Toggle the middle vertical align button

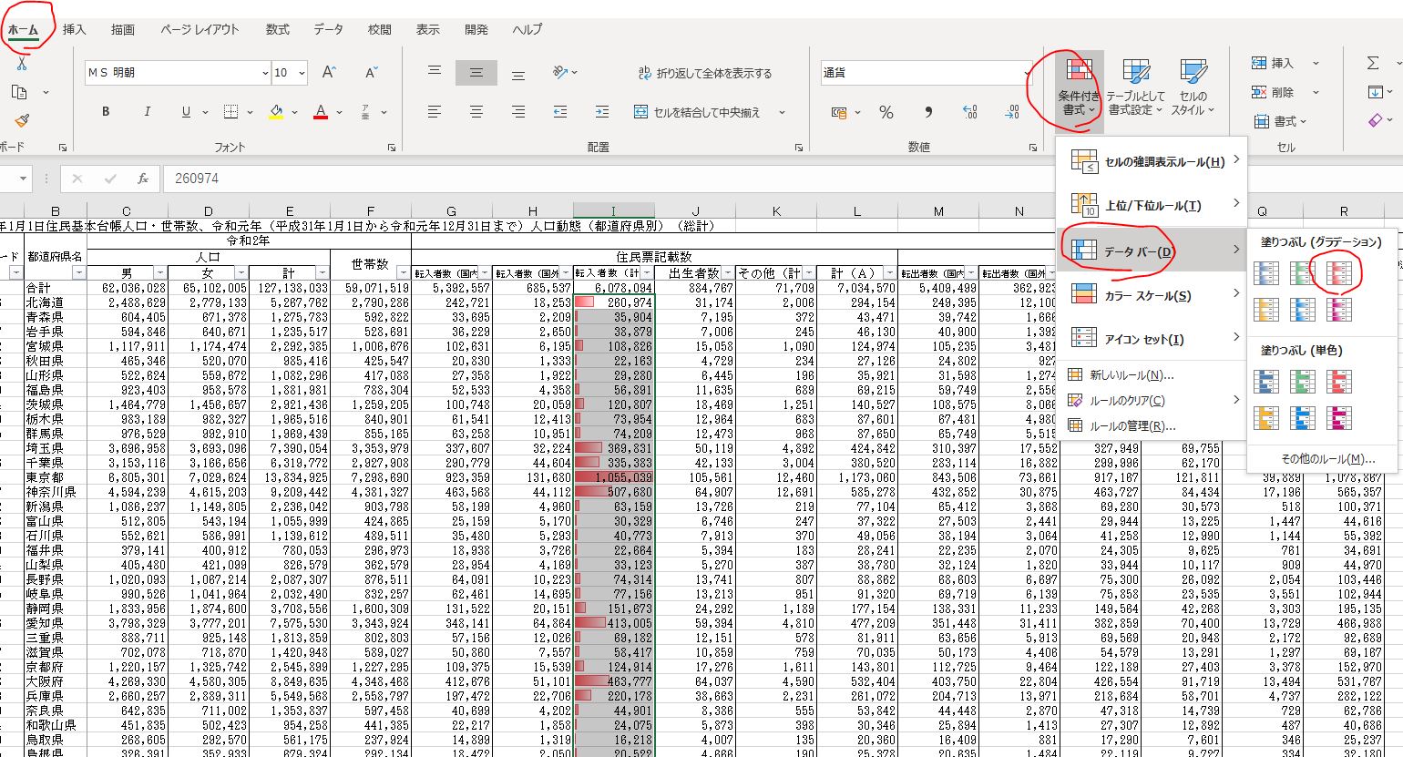(476, 73)
